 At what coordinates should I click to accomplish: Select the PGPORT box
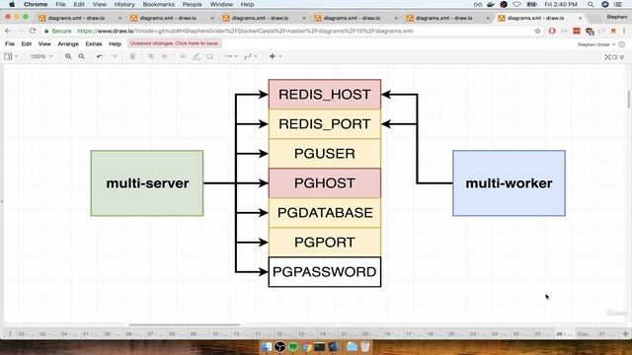click(x=325, y=243)
